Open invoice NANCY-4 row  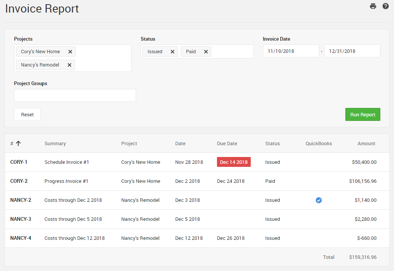click(x=21, y=238)
